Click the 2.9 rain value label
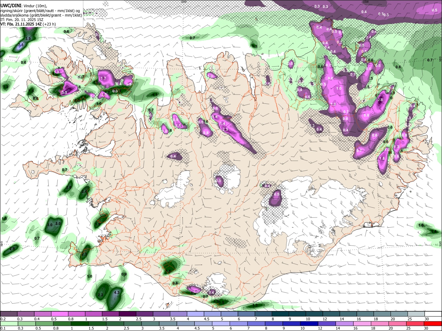The height and width of the screenshot is (331, 442). pos(12,249)
